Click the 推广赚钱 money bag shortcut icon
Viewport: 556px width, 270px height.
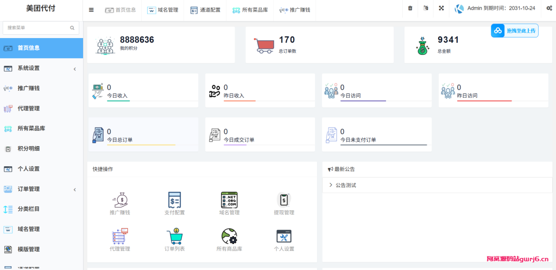click(x=120, y=200)
